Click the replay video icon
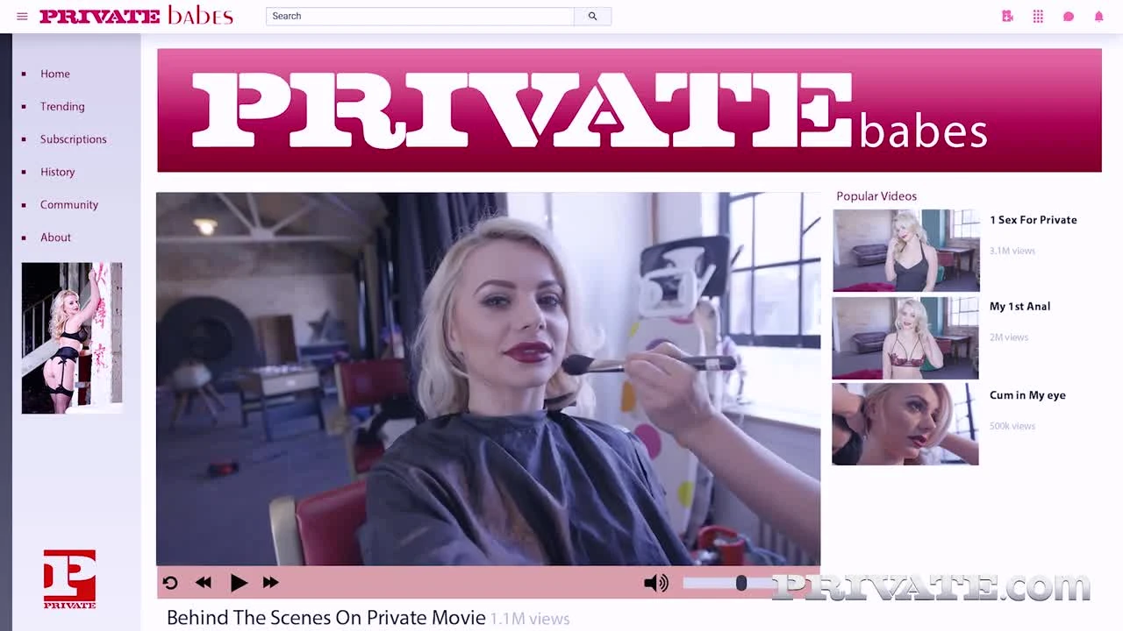 (170, 582)
